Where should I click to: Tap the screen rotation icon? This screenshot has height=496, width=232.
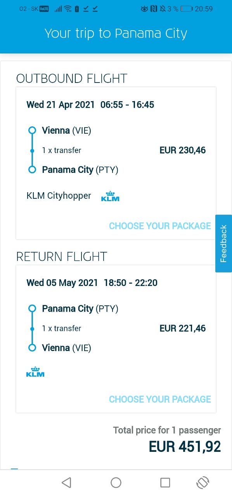click(x=203, y=482)
